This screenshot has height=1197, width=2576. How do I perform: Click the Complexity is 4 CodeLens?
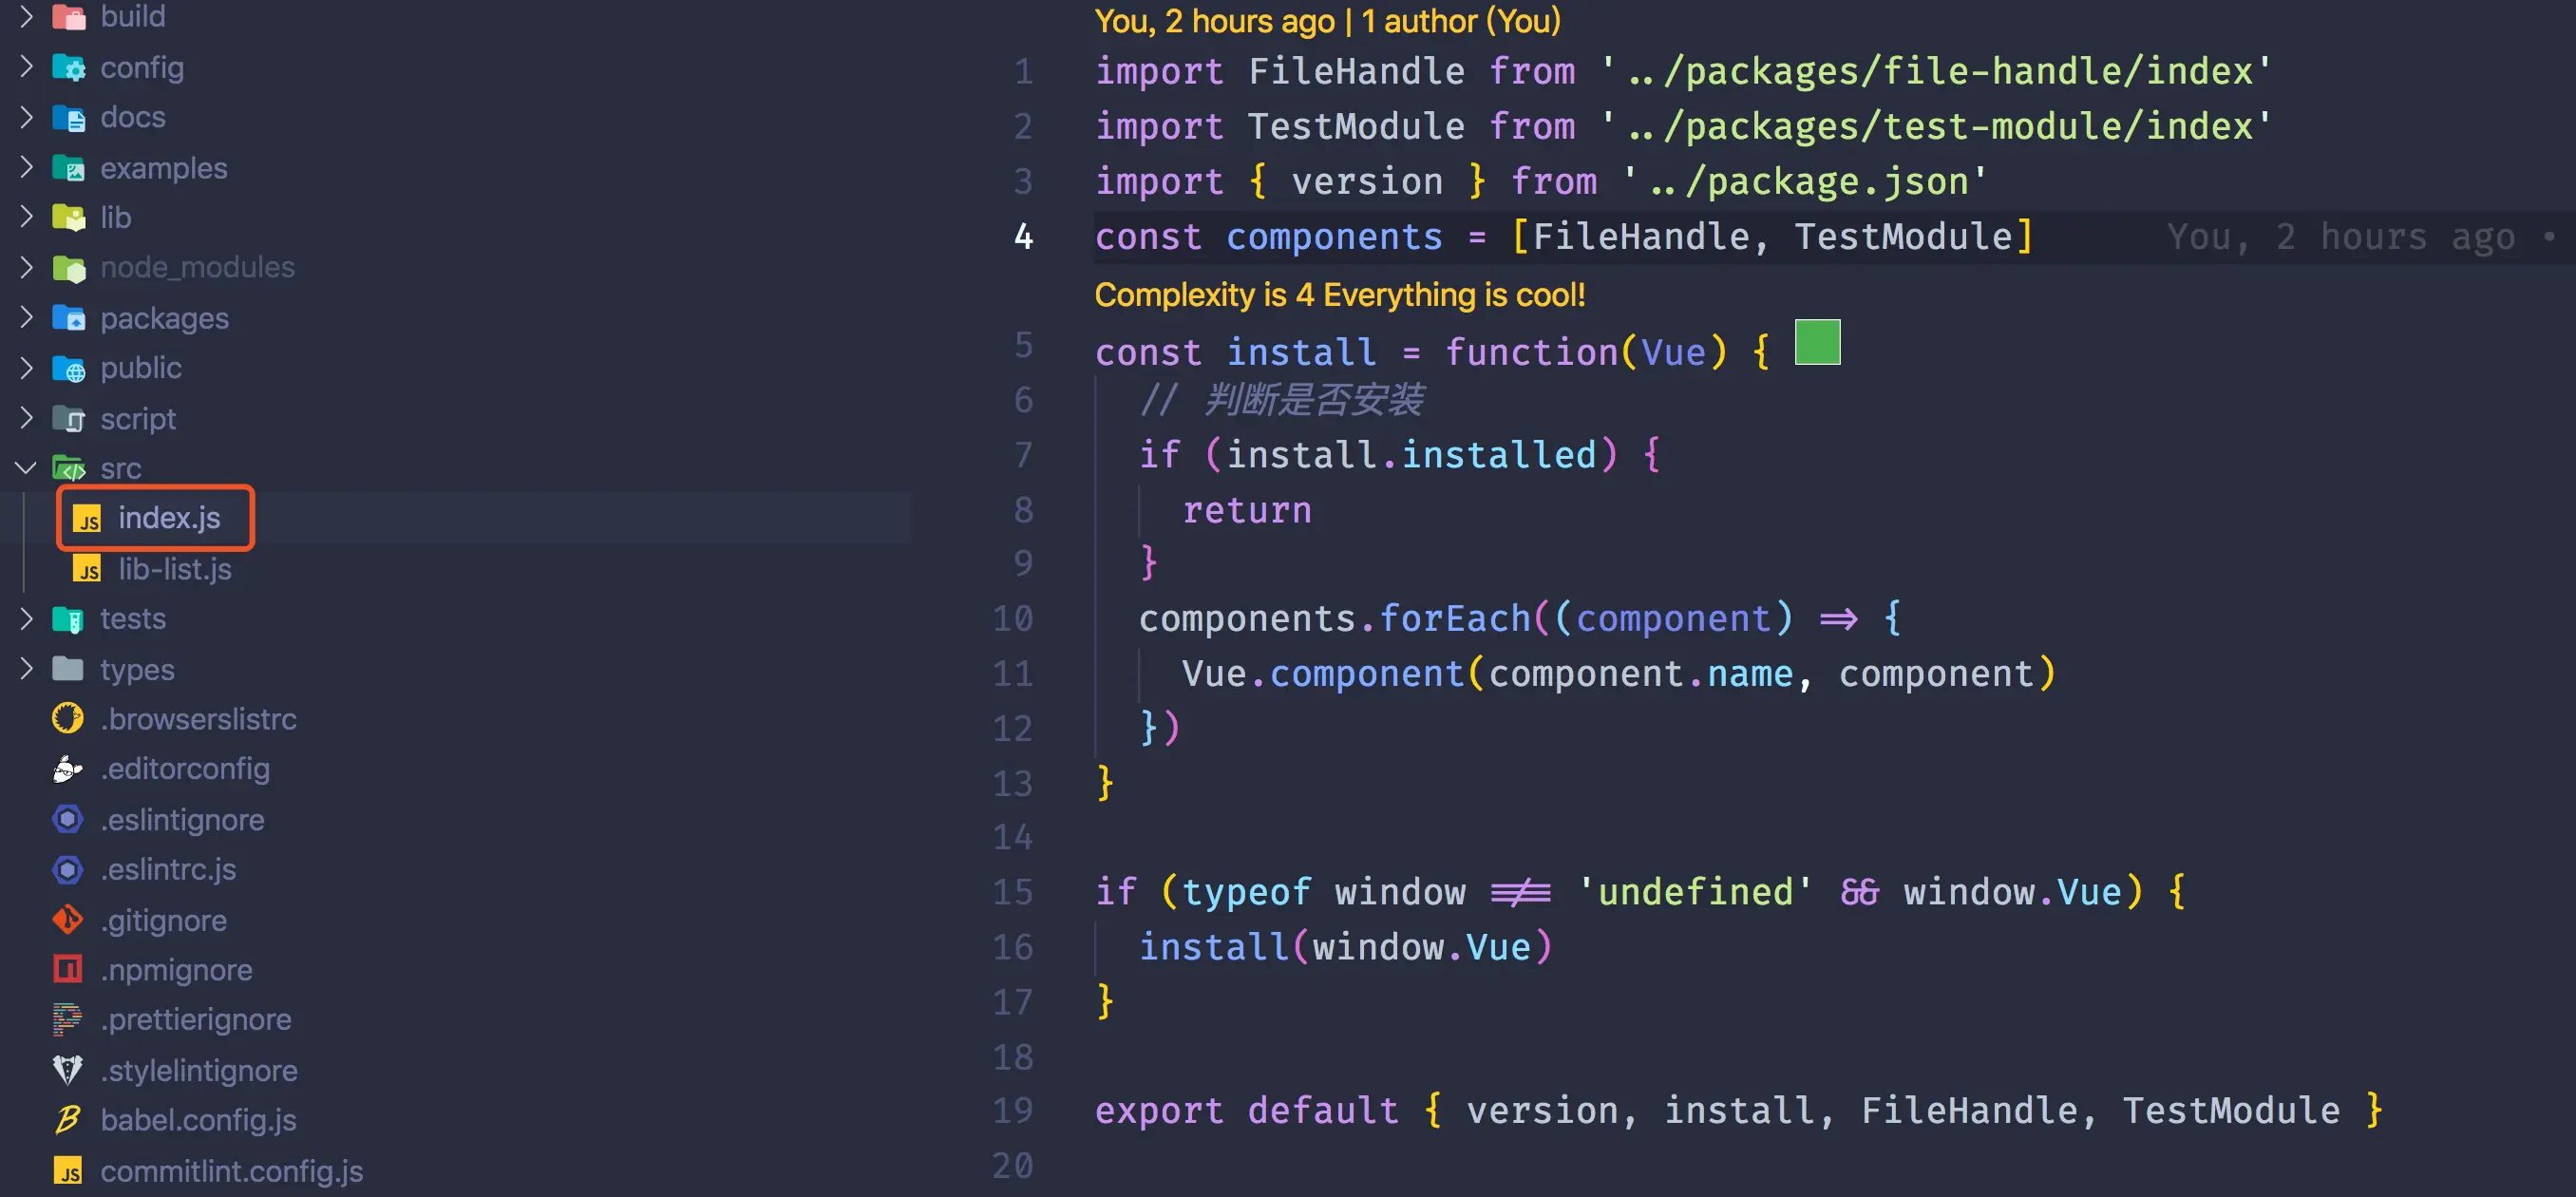click(x=1339, y=295)
